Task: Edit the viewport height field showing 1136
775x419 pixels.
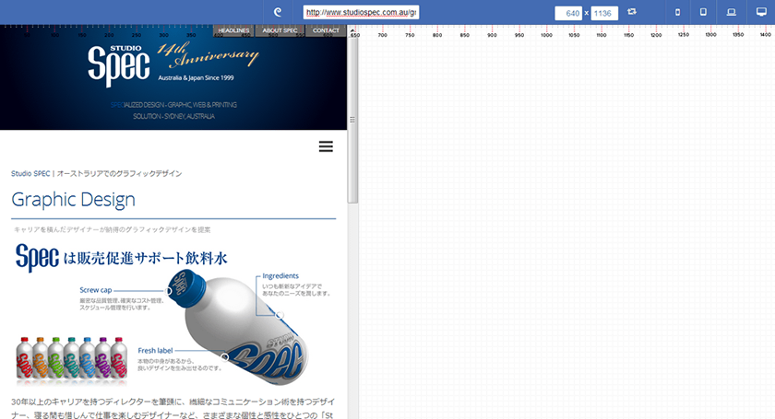Action: (604, 13)
